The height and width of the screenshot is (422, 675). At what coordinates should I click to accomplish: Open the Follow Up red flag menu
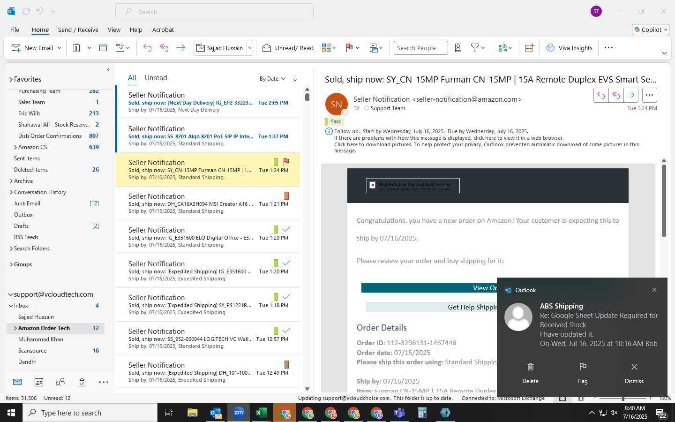[349, 48]
